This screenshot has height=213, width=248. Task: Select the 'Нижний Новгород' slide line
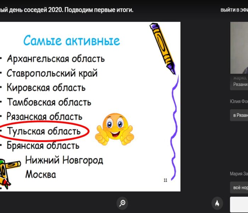(x=64, y=160)
